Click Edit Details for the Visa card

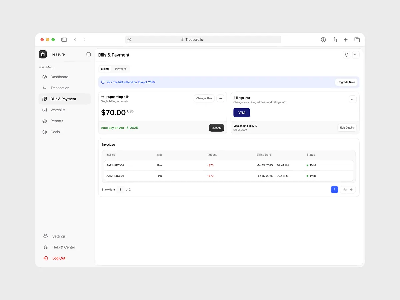[347, 127]
